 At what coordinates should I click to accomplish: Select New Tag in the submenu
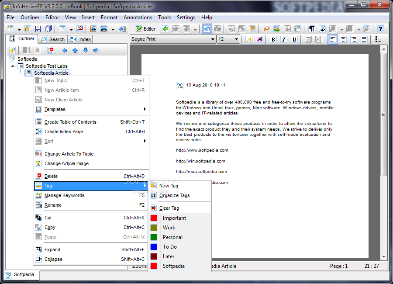point(180,186)
